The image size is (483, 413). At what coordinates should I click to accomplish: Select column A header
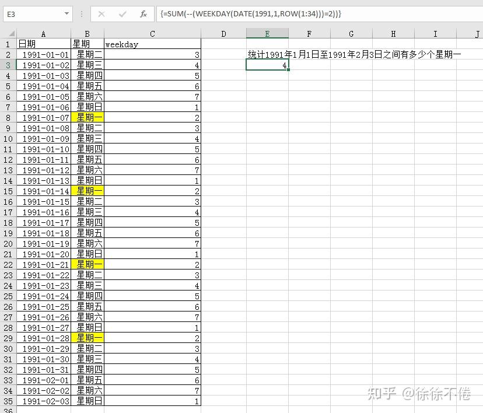[43, 33]
